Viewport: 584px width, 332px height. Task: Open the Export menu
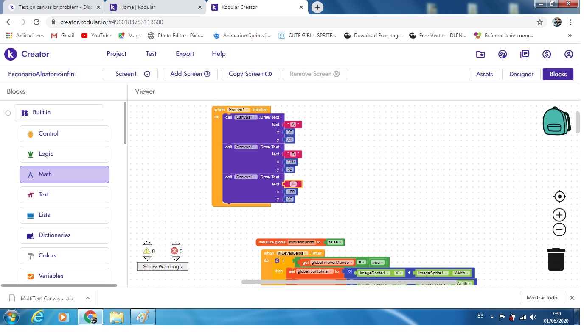click(x=185, y=54)
